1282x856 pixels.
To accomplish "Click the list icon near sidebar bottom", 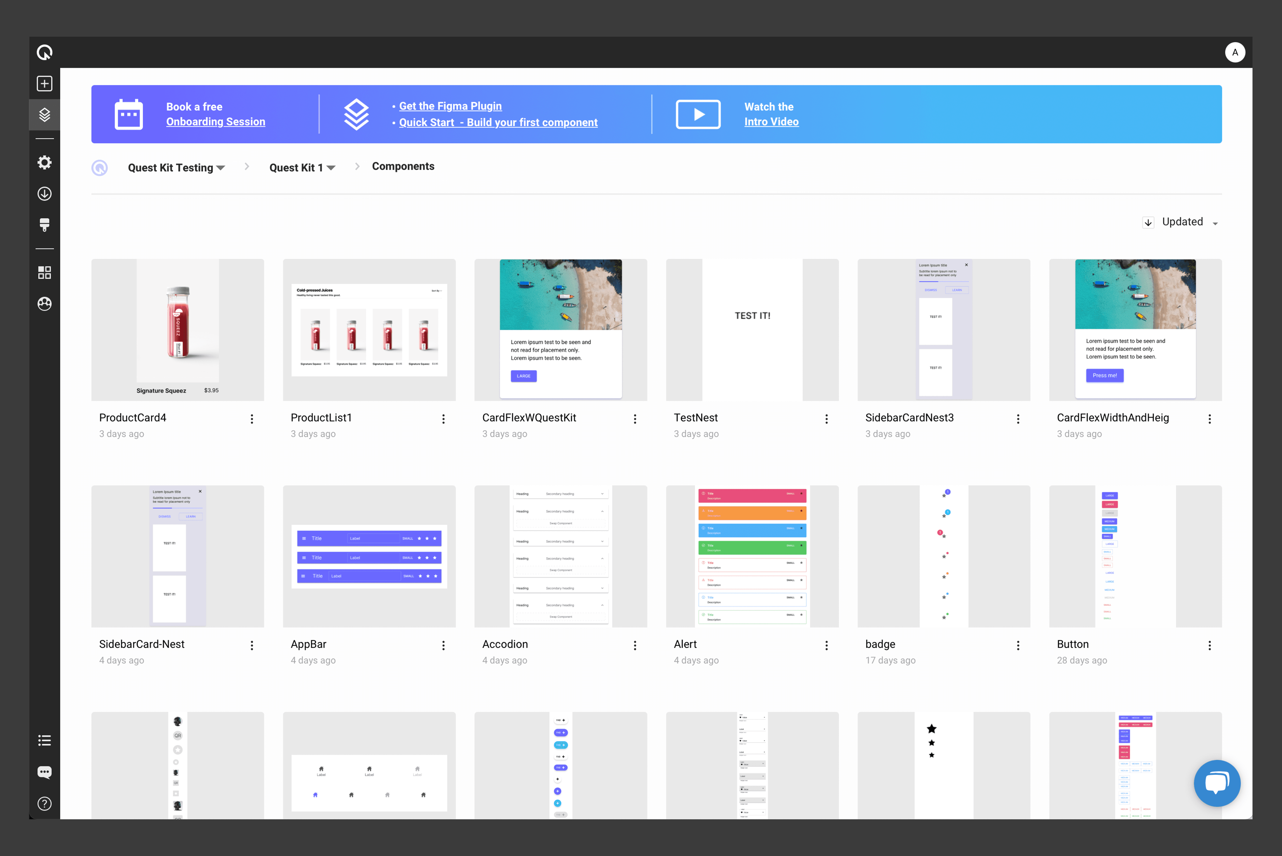I will point(44,740).
